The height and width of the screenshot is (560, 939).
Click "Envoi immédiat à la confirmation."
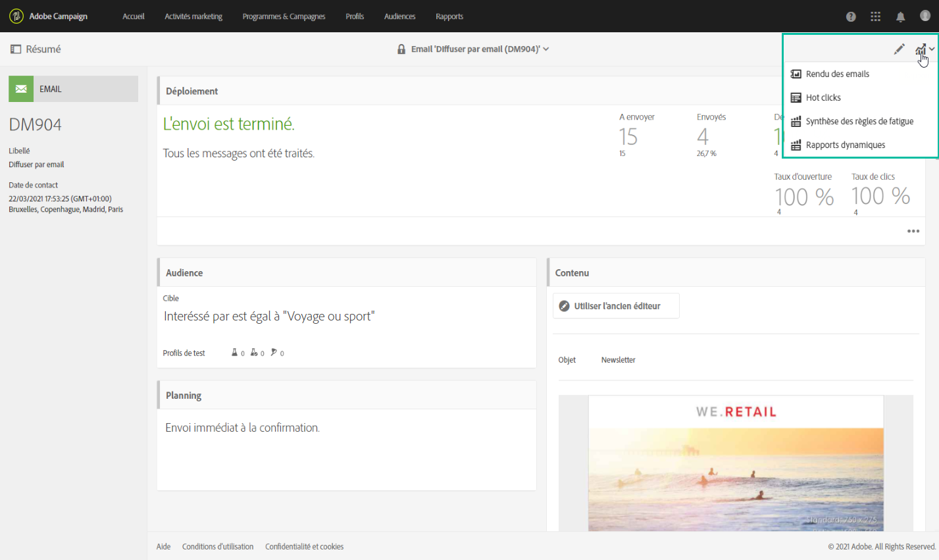click(x=243, y=428)
